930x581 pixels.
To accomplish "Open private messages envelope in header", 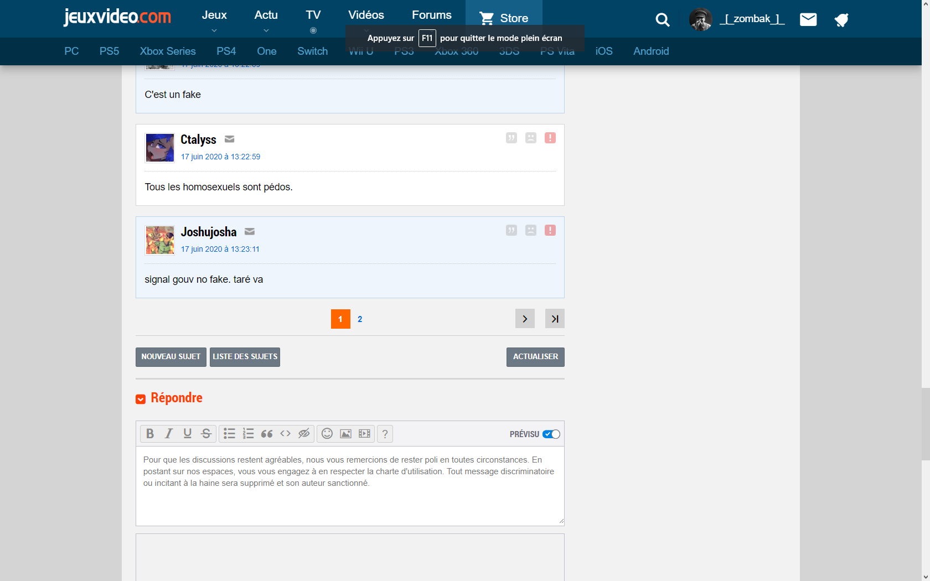I will click(x=808, y=20).
